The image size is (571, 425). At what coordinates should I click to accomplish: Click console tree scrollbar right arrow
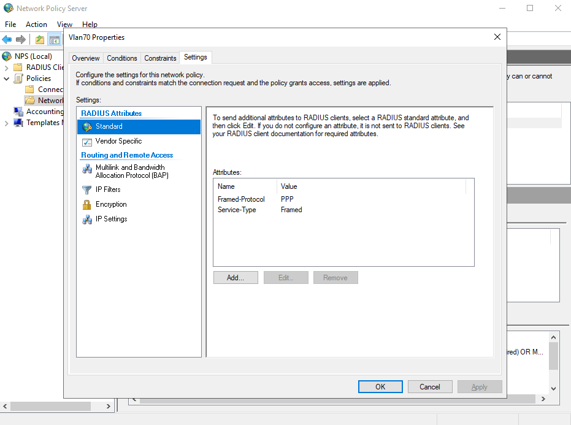108,406
